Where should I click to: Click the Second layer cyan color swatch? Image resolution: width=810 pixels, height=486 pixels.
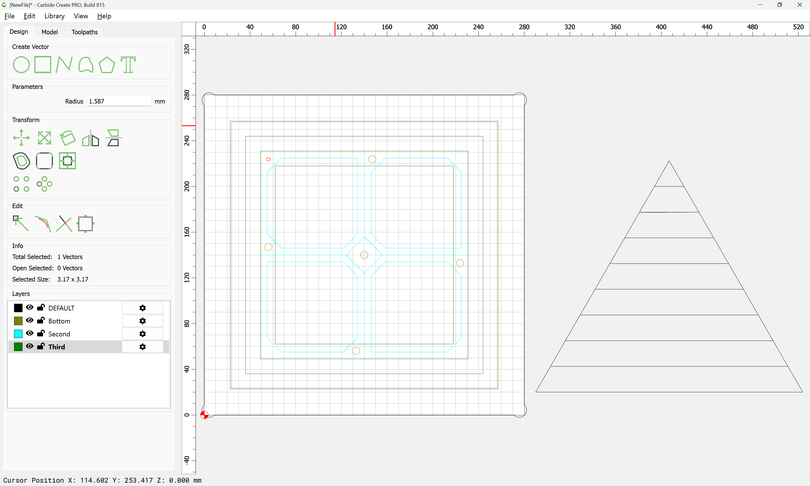(18, 334)
